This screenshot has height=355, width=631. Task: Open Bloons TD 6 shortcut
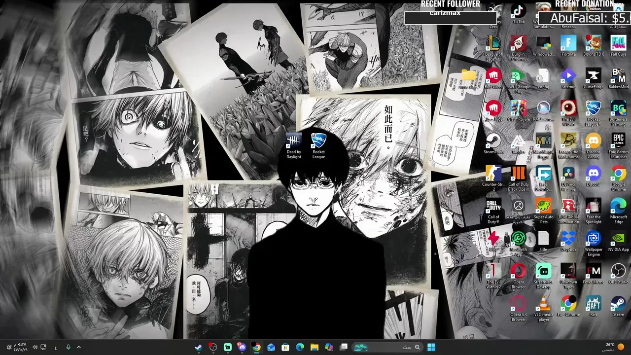pos(593,46)
